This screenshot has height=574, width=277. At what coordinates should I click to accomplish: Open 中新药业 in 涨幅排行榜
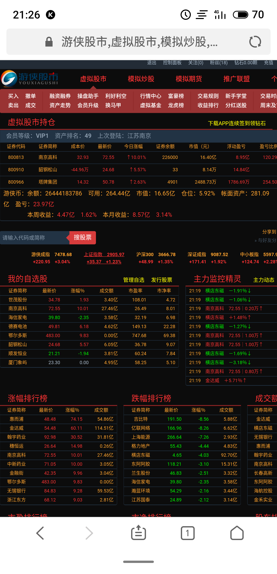point(16,464)
